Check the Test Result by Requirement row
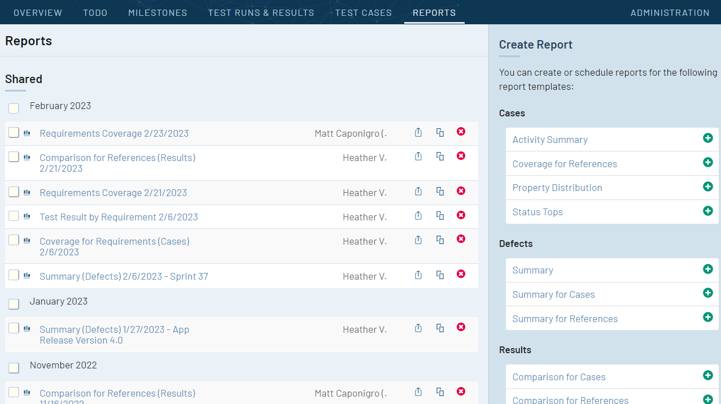The height and width of the screenshot is (404, 721). click(x=14, y=216)
